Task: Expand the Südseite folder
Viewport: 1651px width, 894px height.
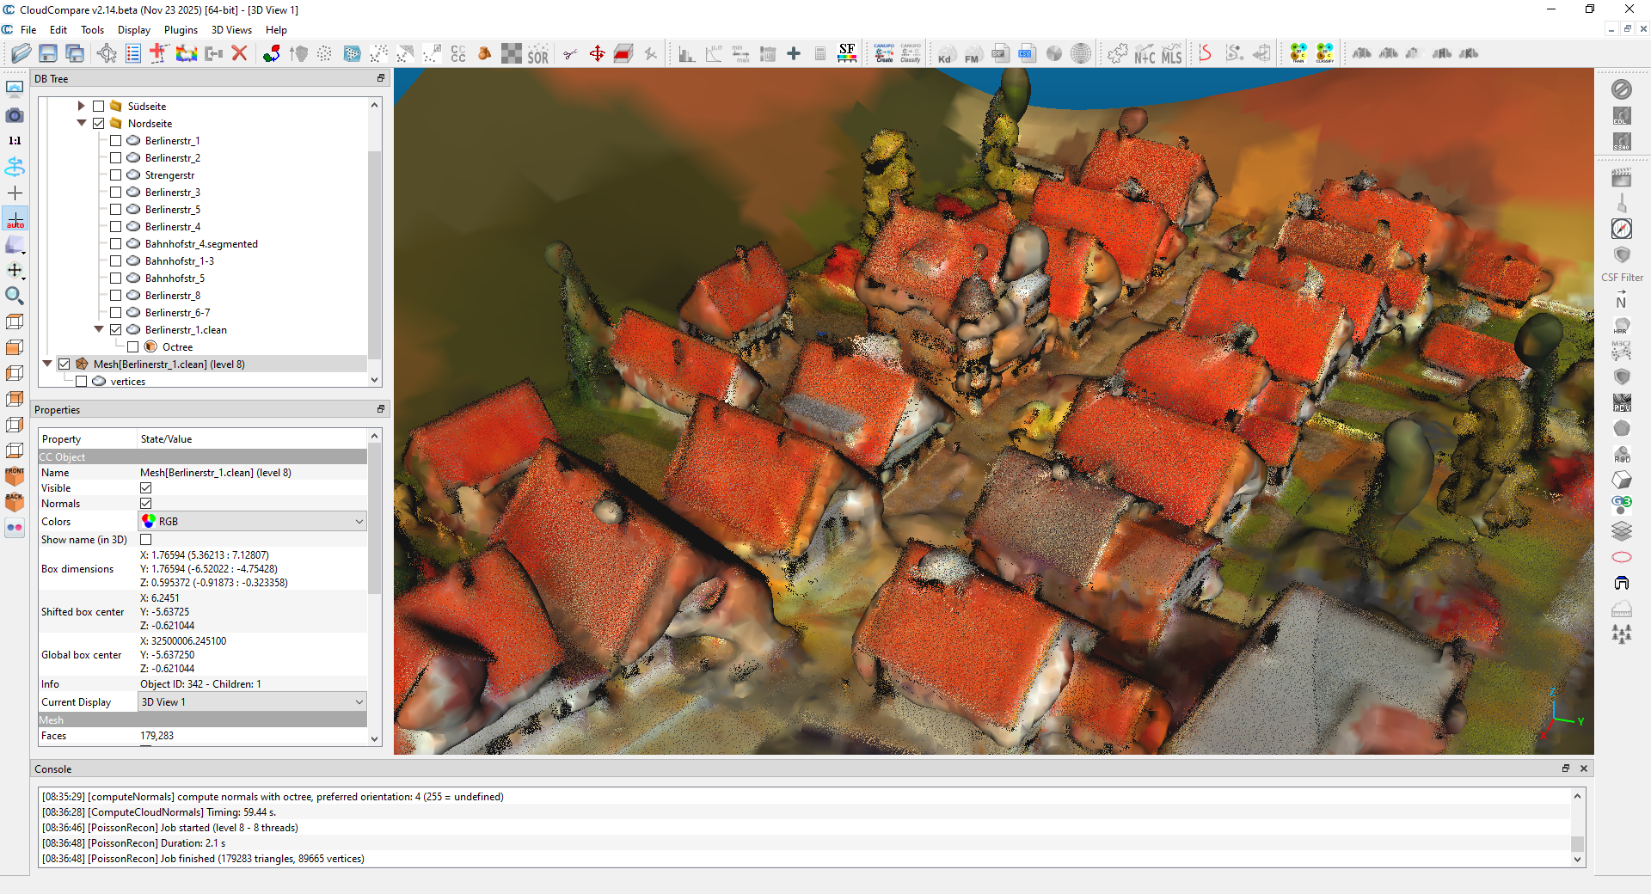Action: (x=81, y=107)
